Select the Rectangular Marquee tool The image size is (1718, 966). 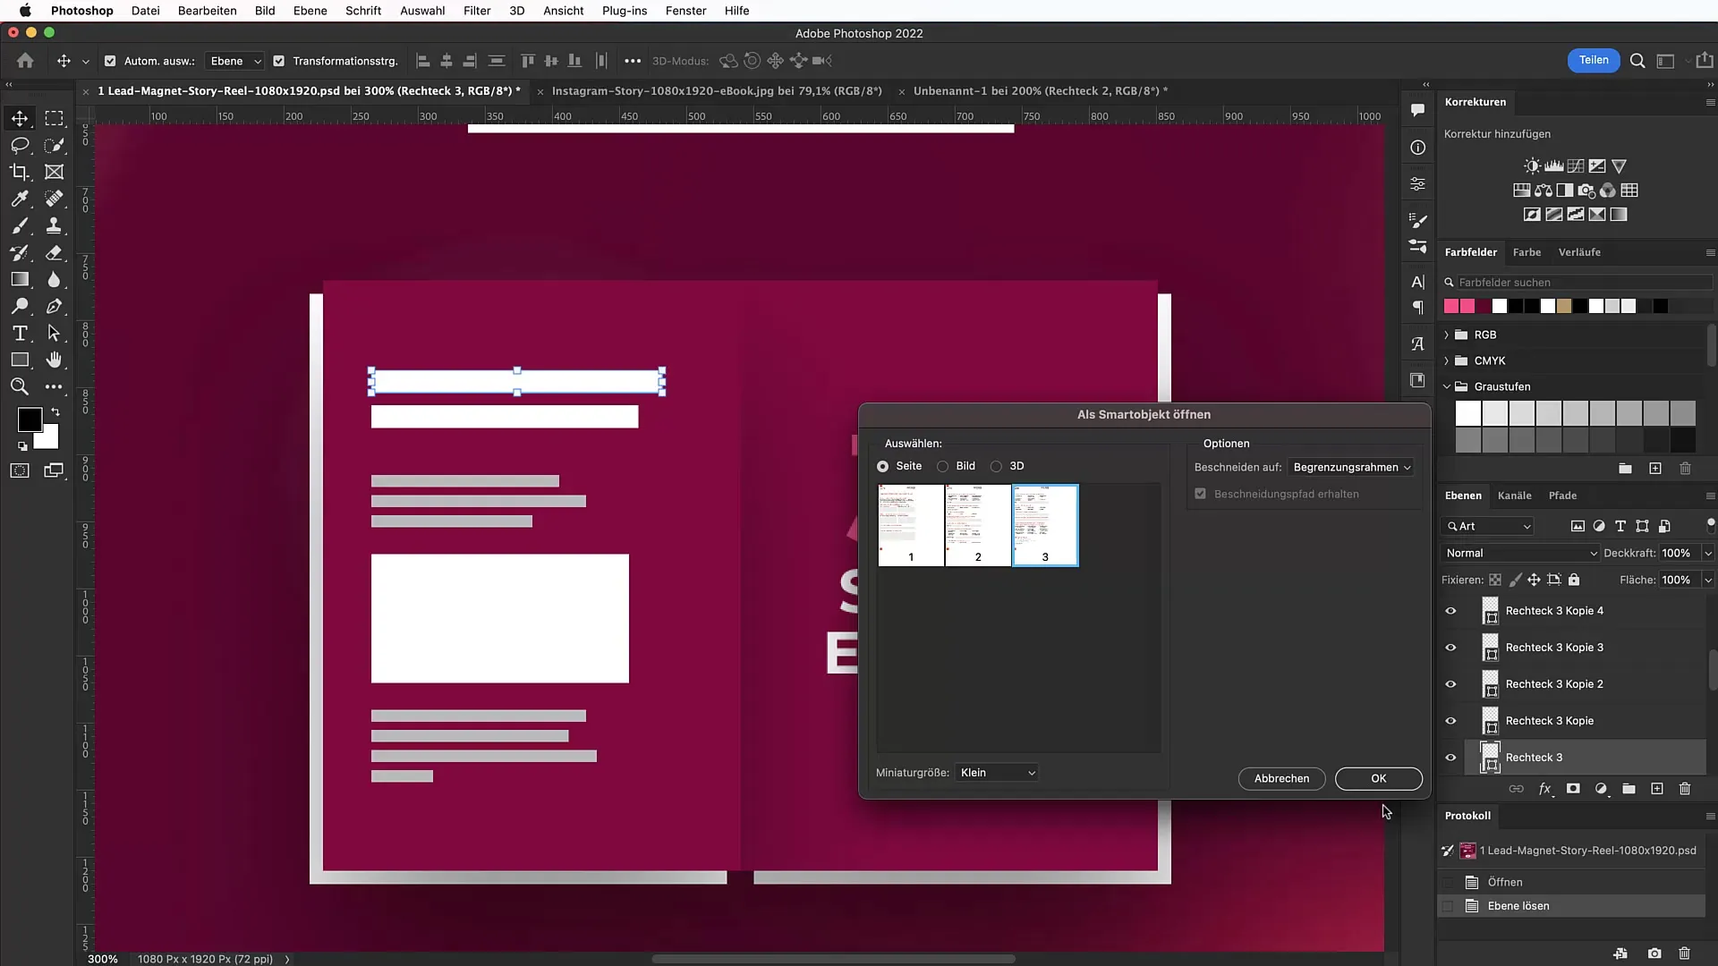click(55, 118)
